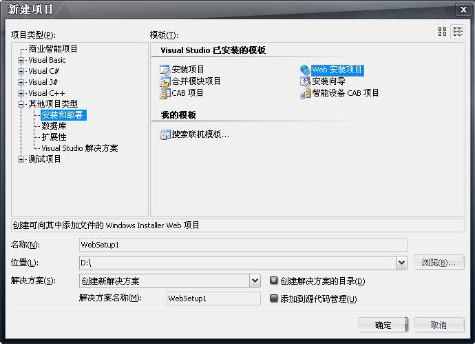This screenshot has width=475, height=344.
Task: Select the Visual Basic label
Action: pyautogui.click(x=47, y=60)
